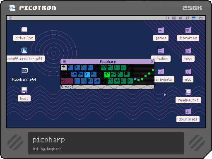Select the C# root note key
This screenshot has height=159, width=212.
(x=74, y=74)
